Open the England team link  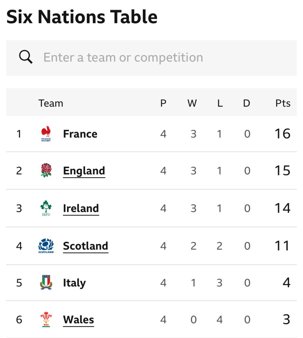(84, 171)
